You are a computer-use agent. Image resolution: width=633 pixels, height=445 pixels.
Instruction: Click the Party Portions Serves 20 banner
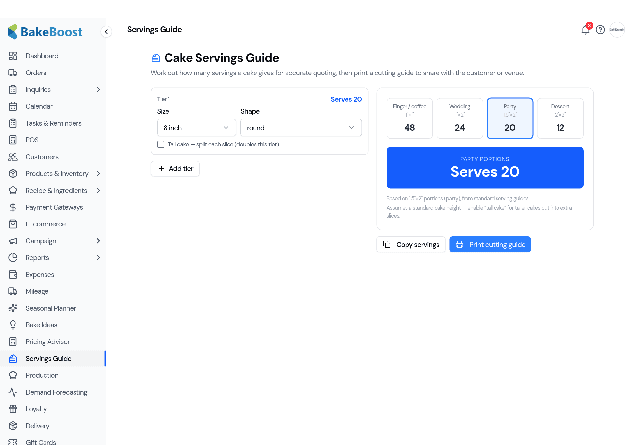coord(485,167)
